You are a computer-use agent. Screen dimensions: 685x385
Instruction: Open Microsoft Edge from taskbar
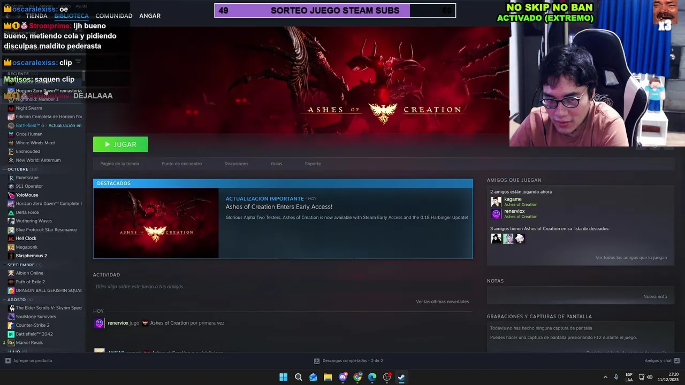(372, 377)
